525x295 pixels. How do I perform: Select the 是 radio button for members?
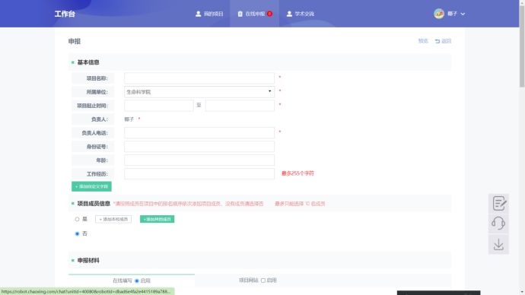pos(77,220)
